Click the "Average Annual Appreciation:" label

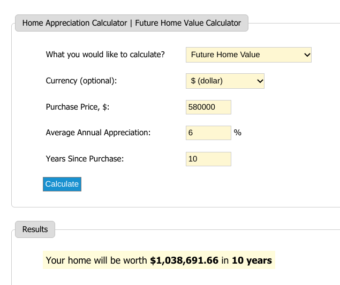99,133
